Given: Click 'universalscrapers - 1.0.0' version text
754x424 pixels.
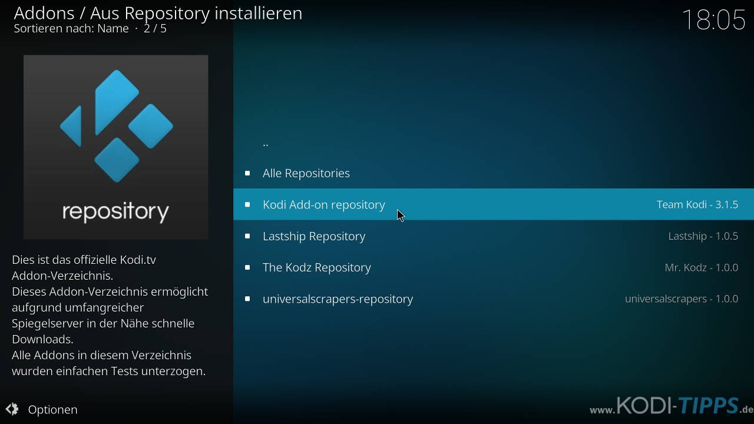Looking at the screenshot, I should 682,299.
